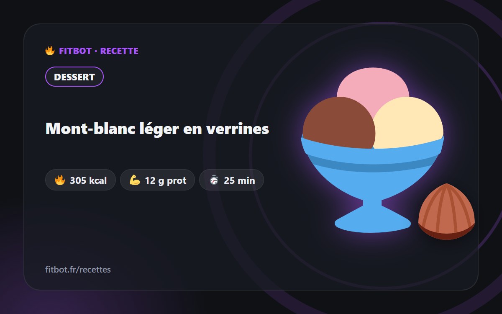Click the flame icon in the kcal chip
The image size is (502, 314).
click(60, 180)
